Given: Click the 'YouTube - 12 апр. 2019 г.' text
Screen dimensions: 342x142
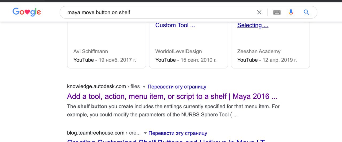Looking at the screenshot, I should click(x=267, y=60).
